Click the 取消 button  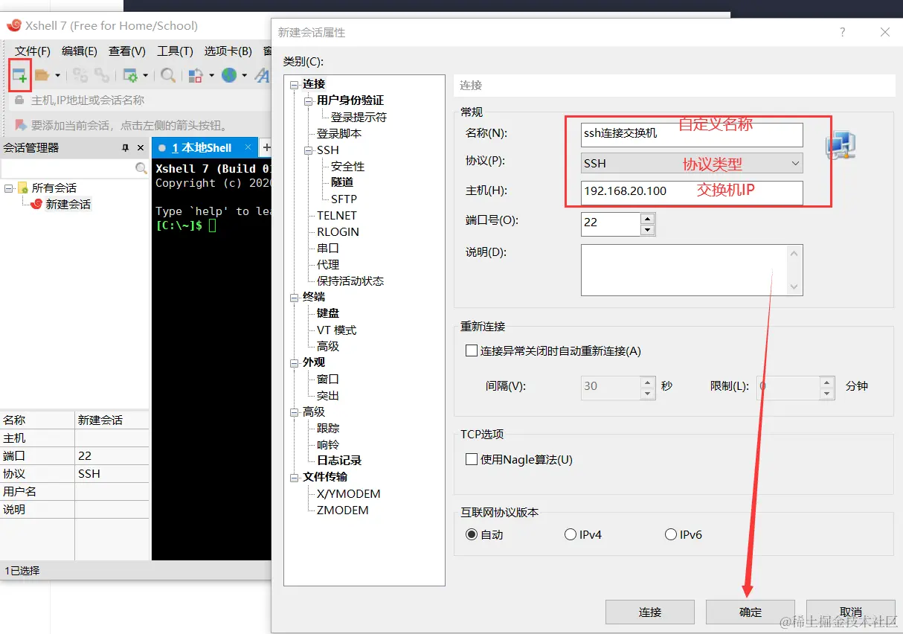tap(851, 612)
